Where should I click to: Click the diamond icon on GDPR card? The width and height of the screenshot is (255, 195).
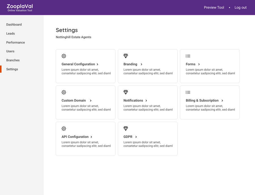coord(126,129)
